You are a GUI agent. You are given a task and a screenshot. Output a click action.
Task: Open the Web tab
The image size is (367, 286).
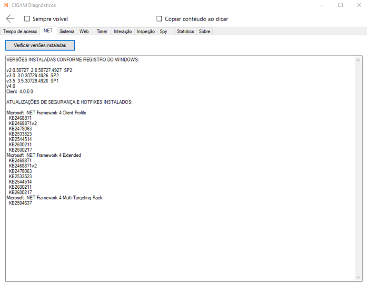(84, 31)
